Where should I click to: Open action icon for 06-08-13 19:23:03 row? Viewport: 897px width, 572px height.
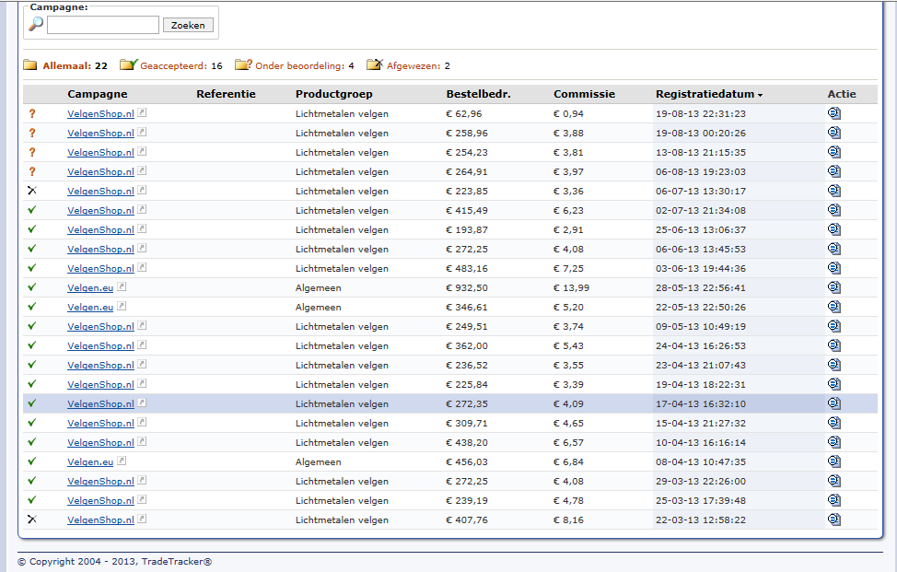[834, 171]
